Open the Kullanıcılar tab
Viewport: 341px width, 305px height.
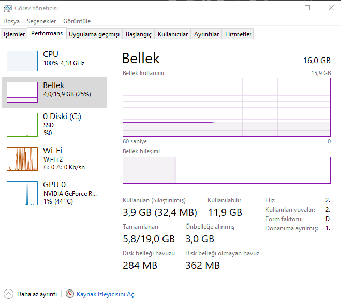click(x=173, y=34)
